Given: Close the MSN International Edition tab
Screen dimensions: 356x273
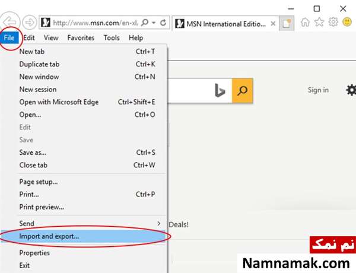Looking at the screenshot, I should [273, 24].
